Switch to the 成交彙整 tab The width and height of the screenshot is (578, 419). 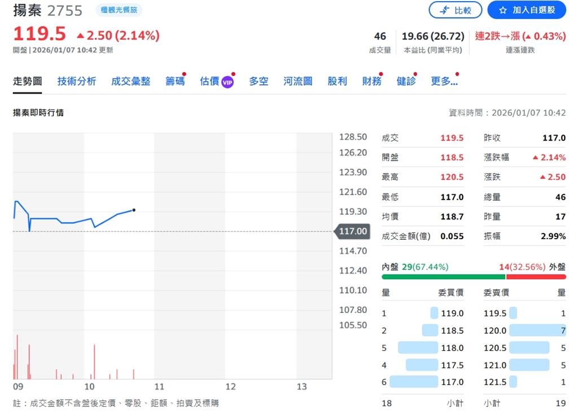pyautogui.click(x=130, y=81)
